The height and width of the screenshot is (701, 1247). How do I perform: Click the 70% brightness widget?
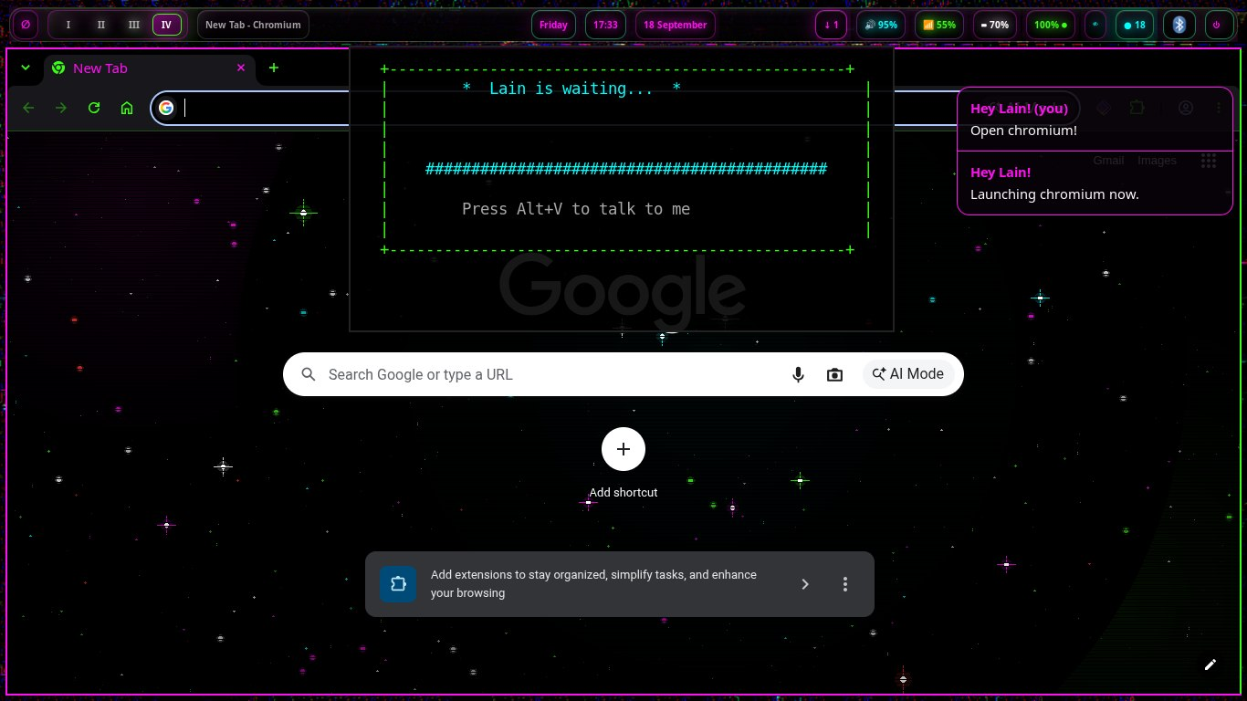click(995, 25)
